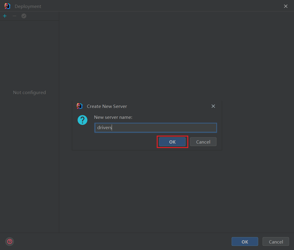The height and width of the screenshot is (250, 294).
Task: Close the Create New Server dialog
Action: point(213,106)
